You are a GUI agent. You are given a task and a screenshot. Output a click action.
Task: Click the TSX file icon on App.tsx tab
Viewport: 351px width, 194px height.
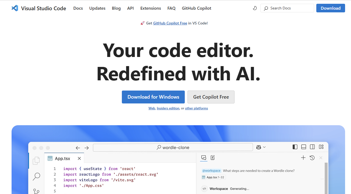(x=50, y=159)
